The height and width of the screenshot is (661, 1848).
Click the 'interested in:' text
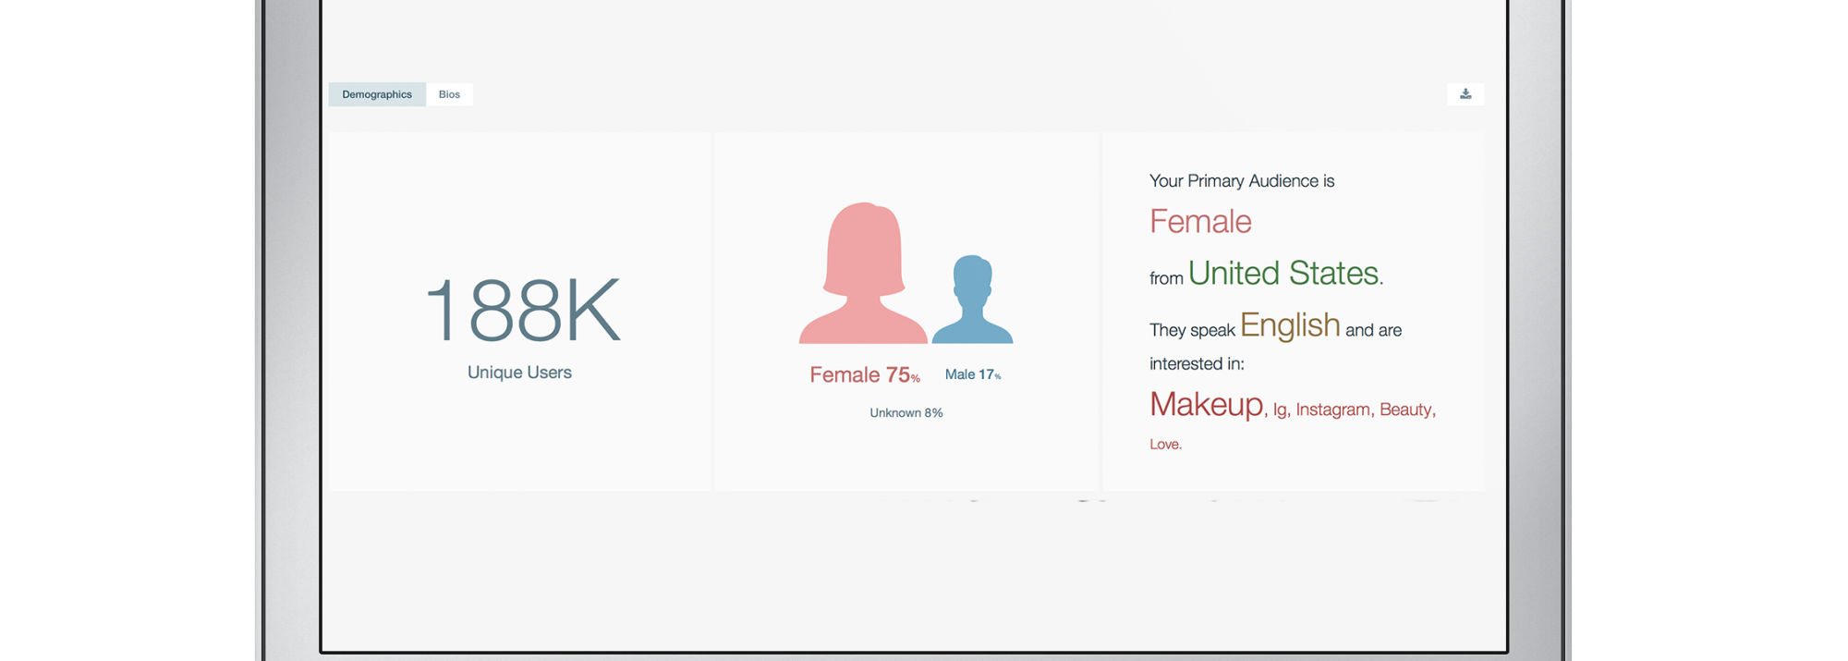click(1197, 364)
